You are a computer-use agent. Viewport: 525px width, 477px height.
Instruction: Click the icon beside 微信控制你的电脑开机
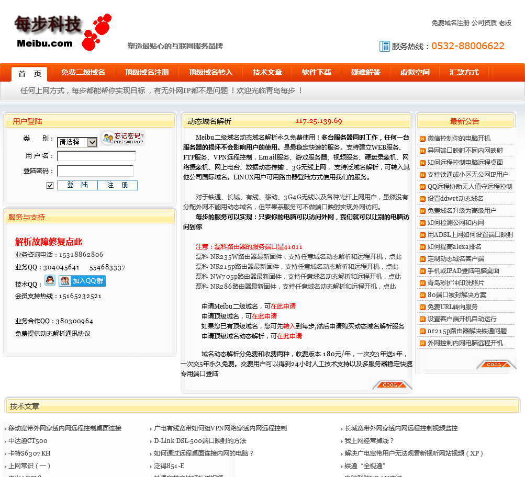coord(422,139)
